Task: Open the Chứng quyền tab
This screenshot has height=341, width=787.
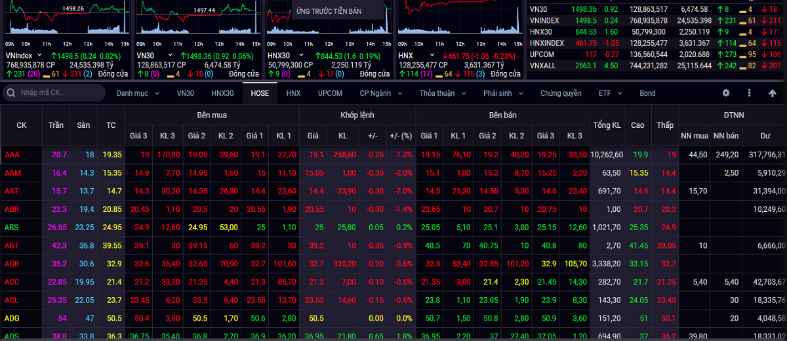Action: point(561,93)
